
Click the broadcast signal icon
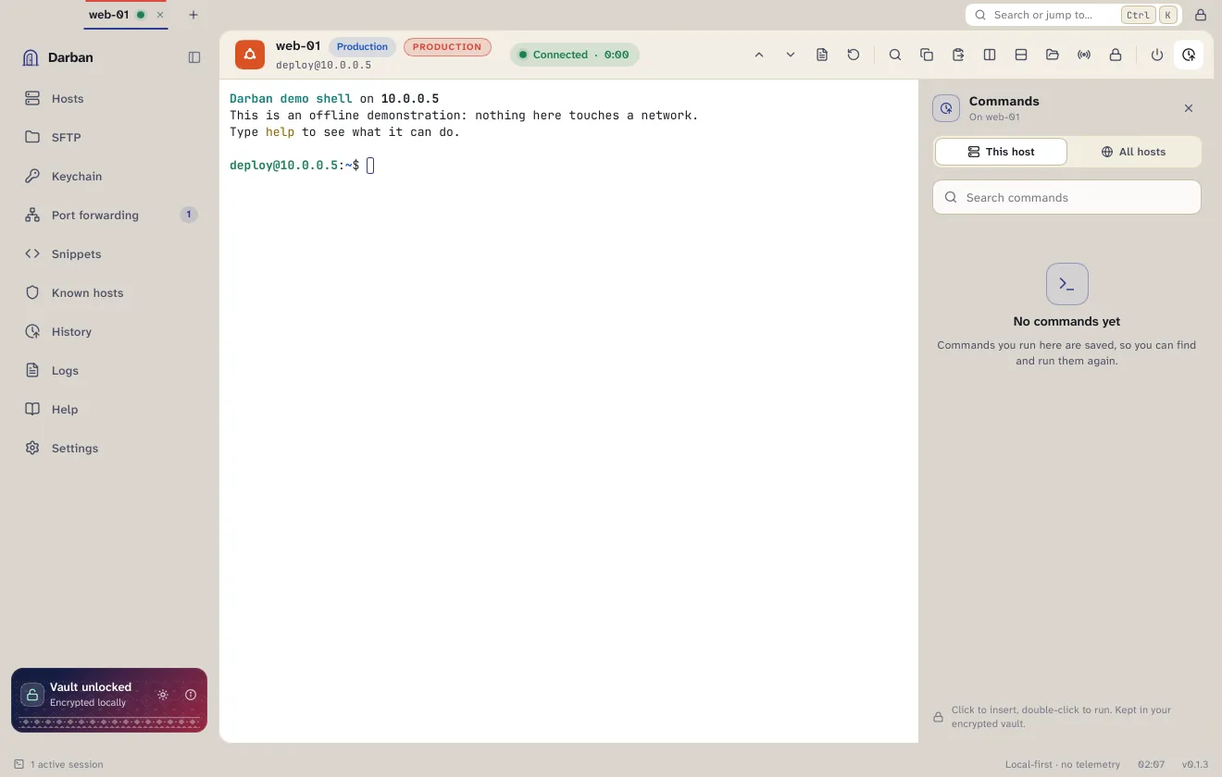tap(1084, 55)
